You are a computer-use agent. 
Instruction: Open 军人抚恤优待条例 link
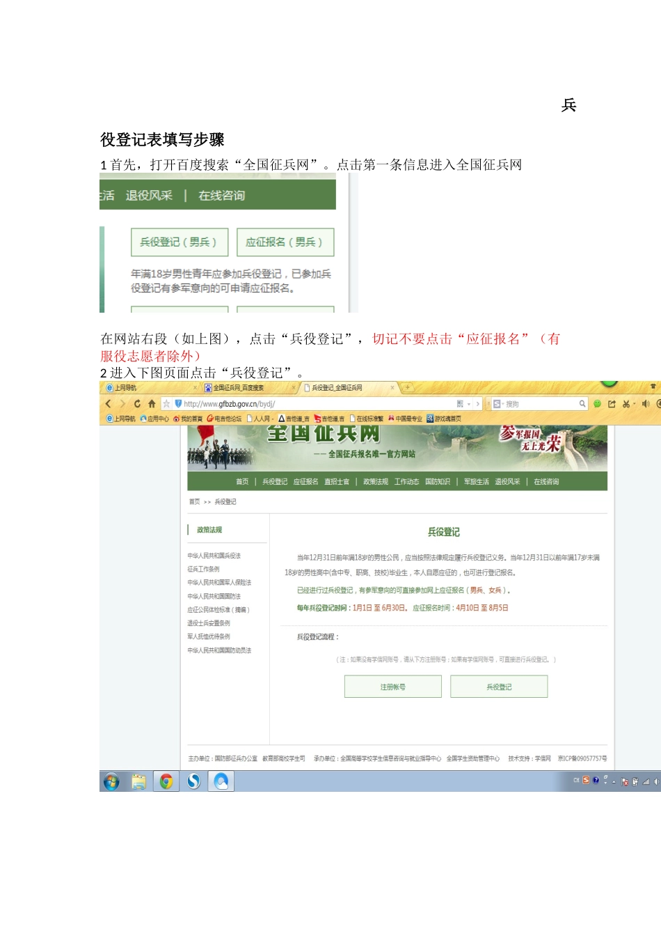tap(209, 637)
